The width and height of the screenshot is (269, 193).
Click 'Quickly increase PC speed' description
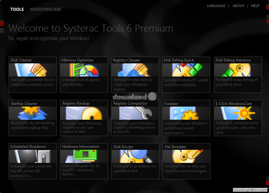(186, 82)
